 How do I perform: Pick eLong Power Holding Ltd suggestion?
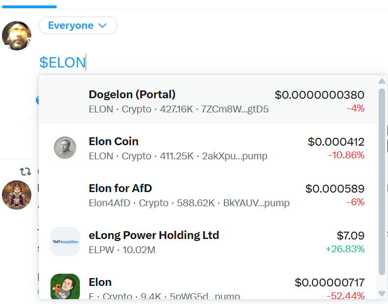(207, 241)
